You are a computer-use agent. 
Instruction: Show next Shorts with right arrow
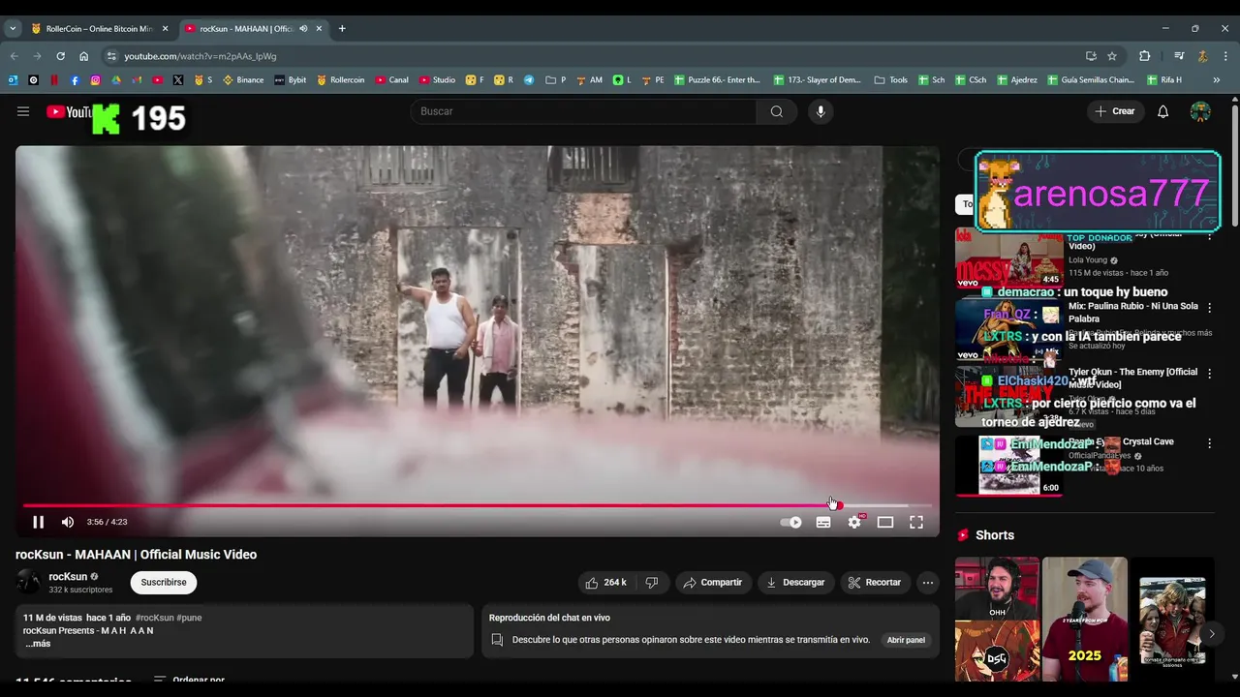[x=1211, y=634]
